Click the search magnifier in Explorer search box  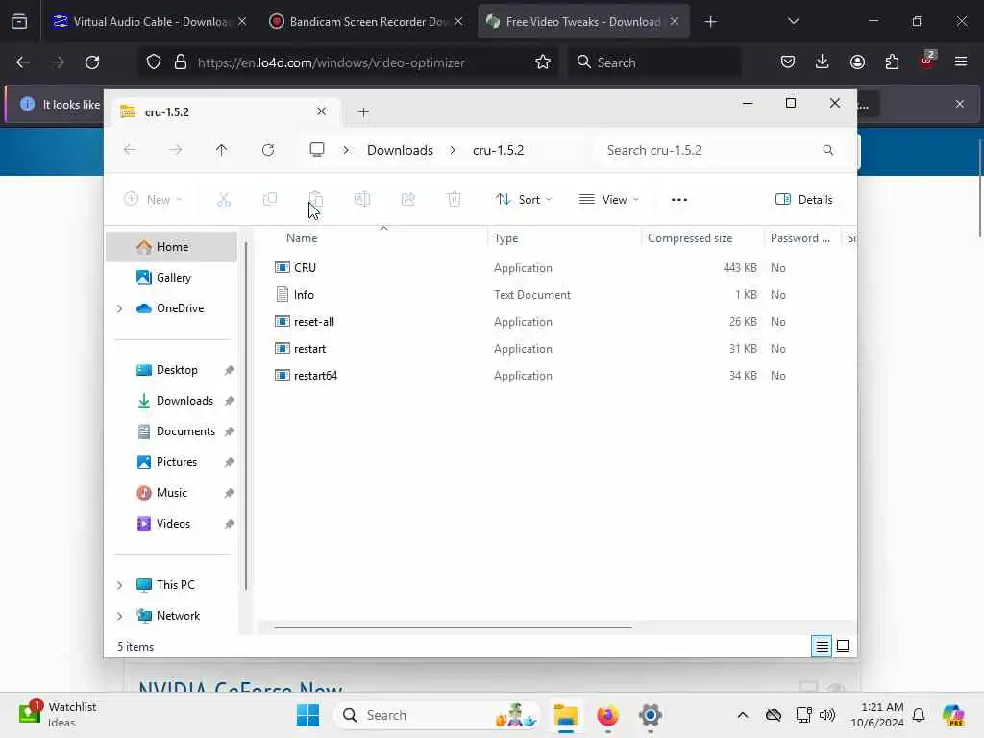pos(827,150)
